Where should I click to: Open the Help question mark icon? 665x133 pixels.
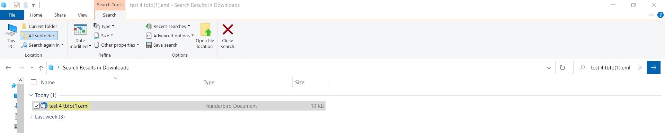(x=660, y=15)
